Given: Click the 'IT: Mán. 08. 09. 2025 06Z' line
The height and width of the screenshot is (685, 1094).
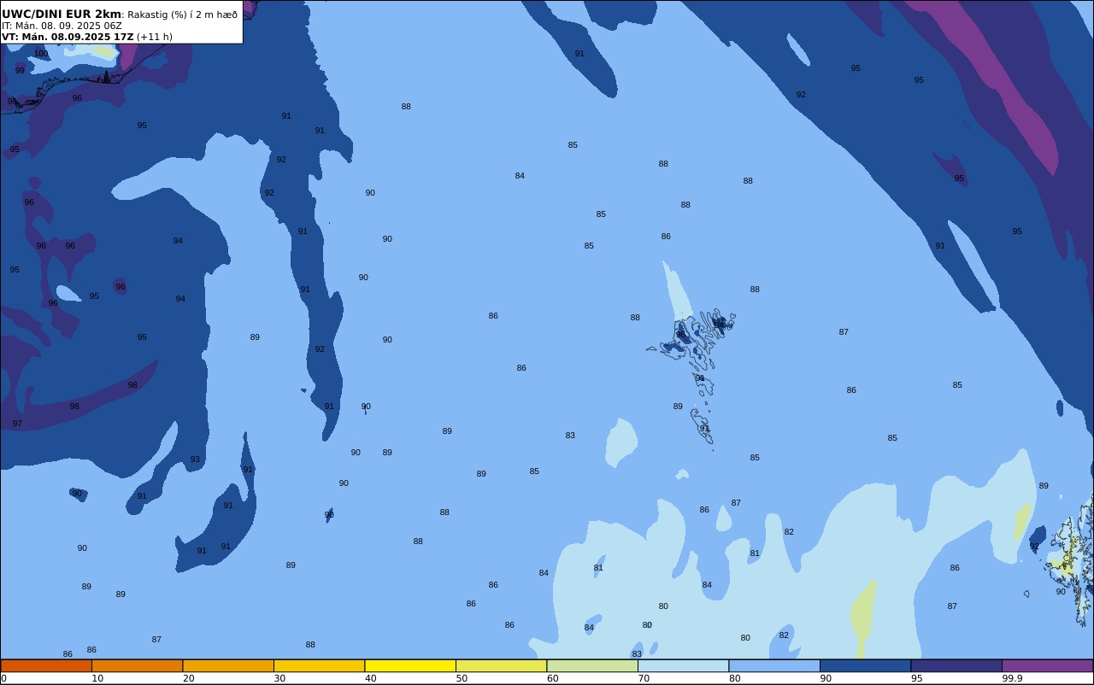Looking at the screenshot, I should 62,26.
